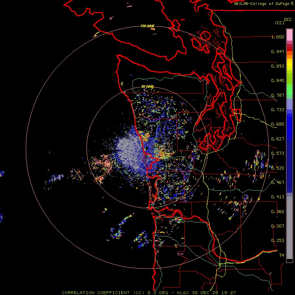Viewport: 295px width, 295px height.
Task: Select the red segment of the CC color bar
Action: point(289,49)
